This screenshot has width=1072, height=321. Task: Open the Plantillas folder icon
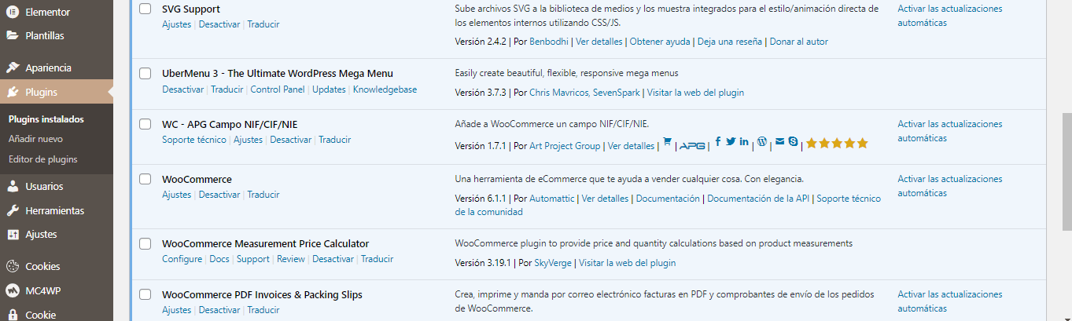coord(13,35)
